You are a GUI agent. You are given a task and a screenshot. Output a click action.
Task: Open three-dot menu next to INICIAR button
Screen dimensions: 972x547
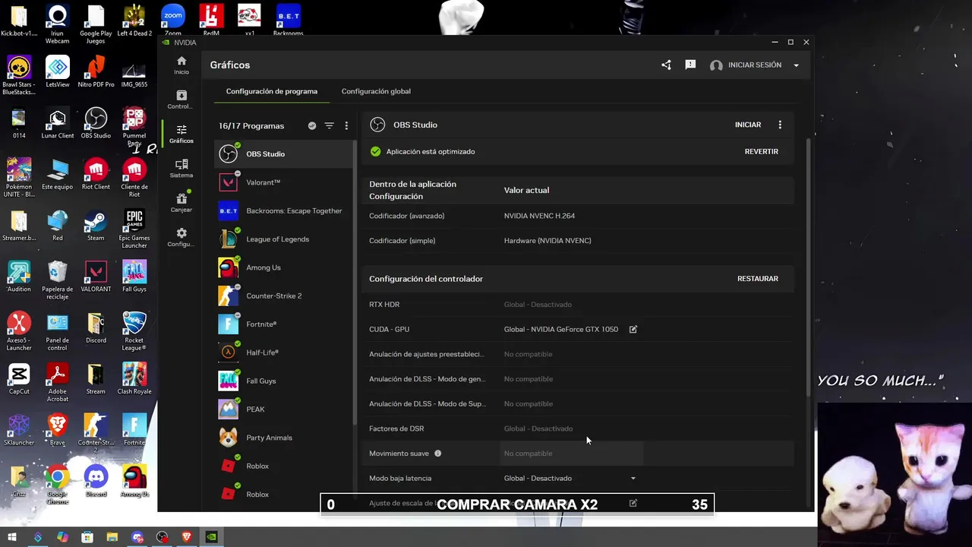(x=780, y=125)
